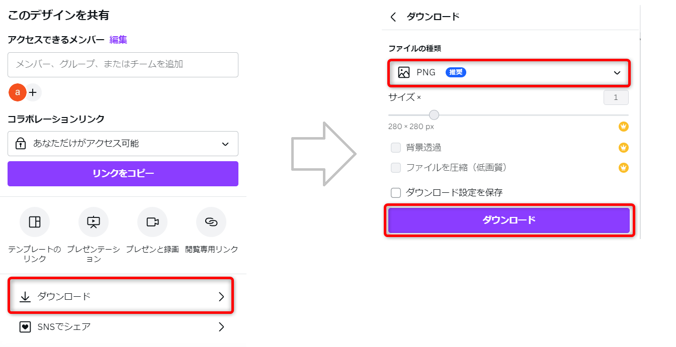
Task: Toggle the ファイルを圧縮 (compress file) checkbox
Action: [396, 168]
